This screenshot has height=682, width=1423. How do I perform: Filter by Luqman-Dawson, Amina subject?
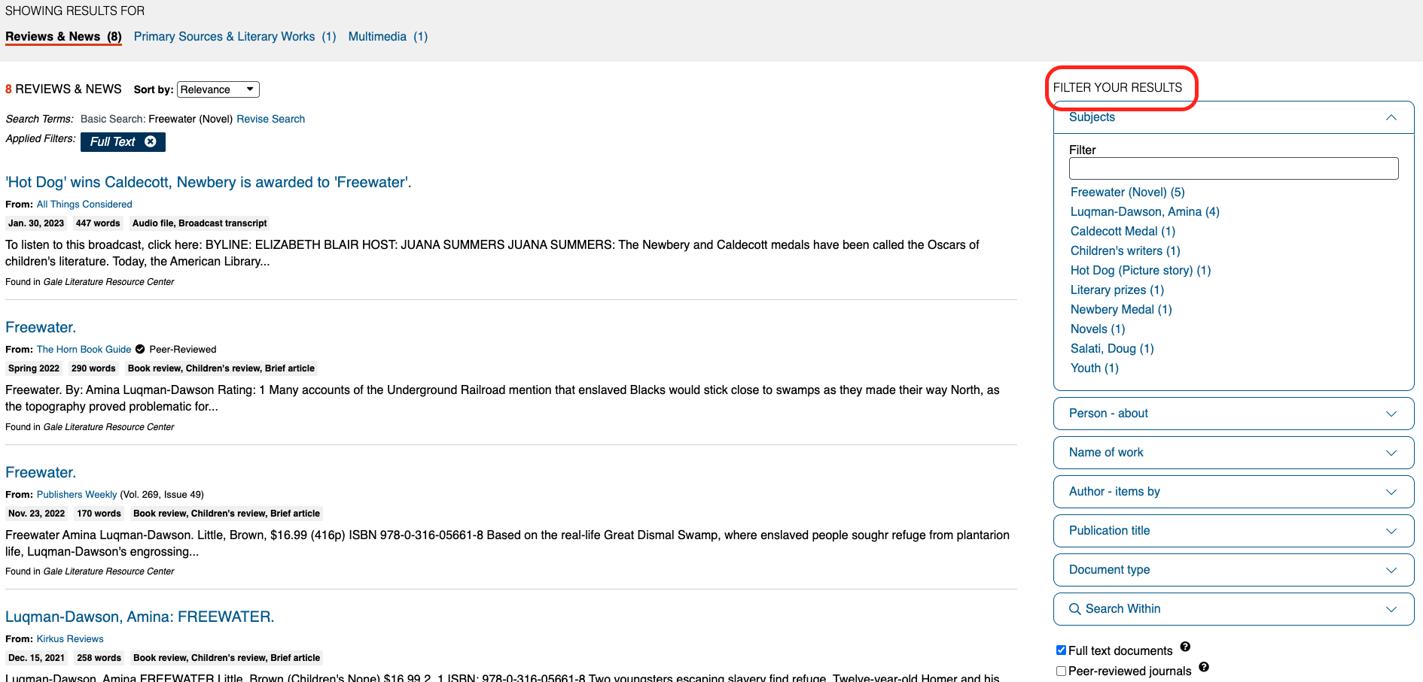1145,211
